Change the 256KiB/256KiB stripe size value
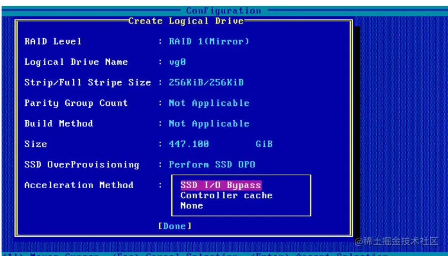Screen dimensions: 448x256 point(206,82)
